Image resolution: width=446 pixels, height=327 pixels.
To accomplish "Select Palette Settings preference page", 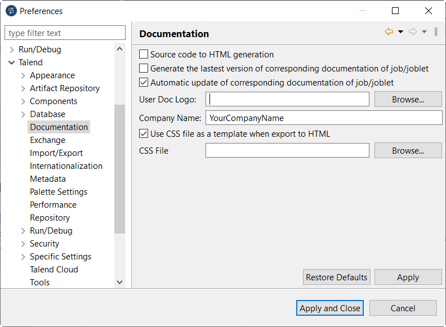I will click(x=59, y=192).
